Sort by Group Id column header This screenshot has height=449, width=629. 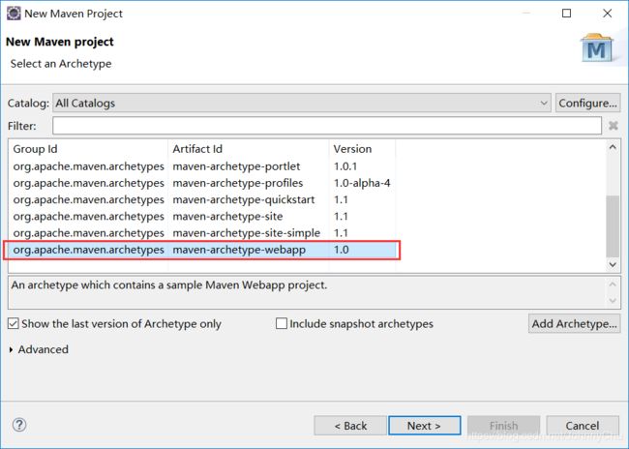point(88,149)
